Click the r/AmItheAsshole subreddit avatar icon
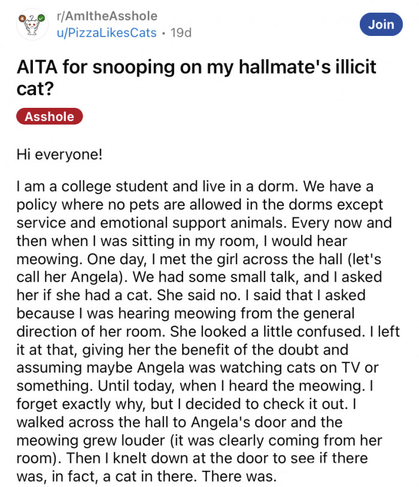The height and width of the screenshot is (487, 419). (x=32, y=25)
